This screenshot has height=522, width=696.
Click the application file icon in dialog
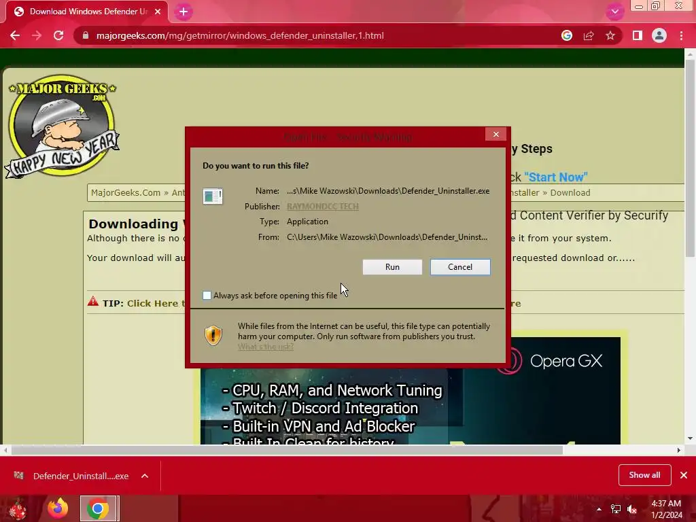213,196
